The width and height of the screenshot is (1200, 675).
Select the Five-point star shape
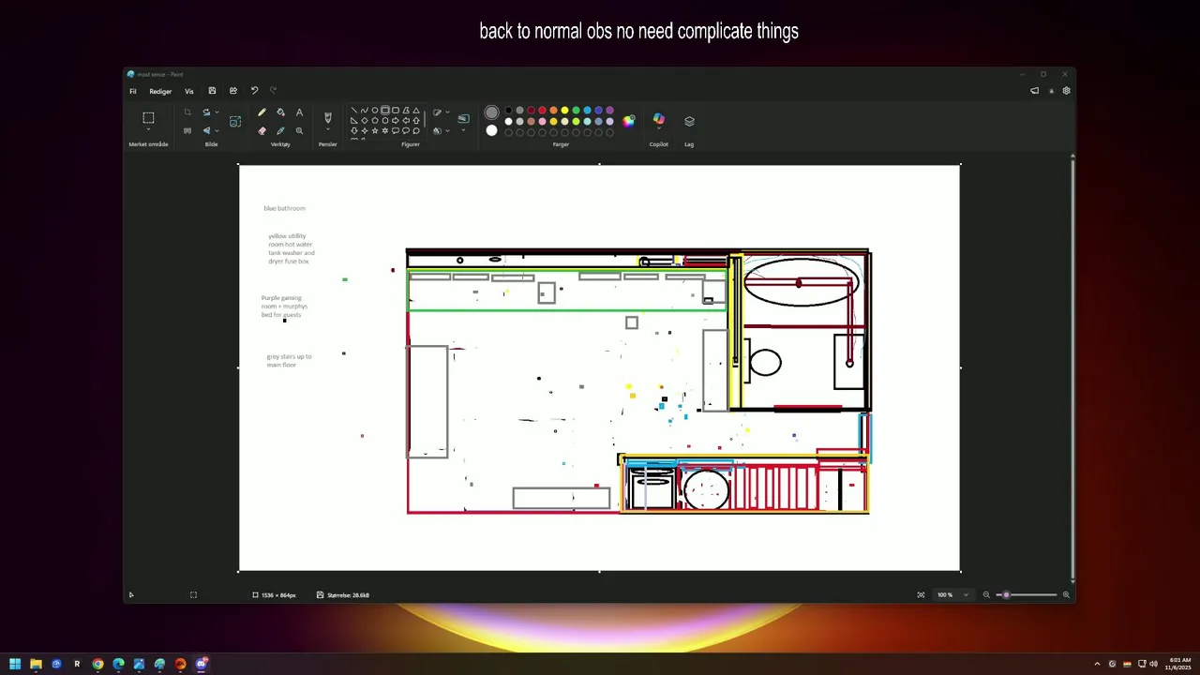[x=375, y=130]
